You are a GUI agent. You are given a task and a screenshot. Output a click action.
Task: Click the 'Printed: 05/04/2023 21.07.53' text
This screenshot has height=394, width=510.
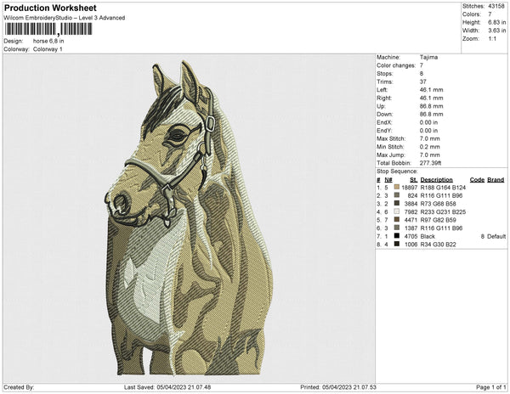[x=338, y=387]
